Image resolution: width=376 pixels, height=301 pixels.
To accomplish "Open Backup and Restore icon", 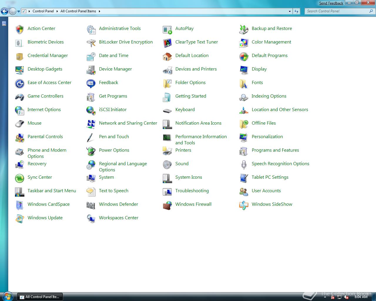I will point(244,29).
